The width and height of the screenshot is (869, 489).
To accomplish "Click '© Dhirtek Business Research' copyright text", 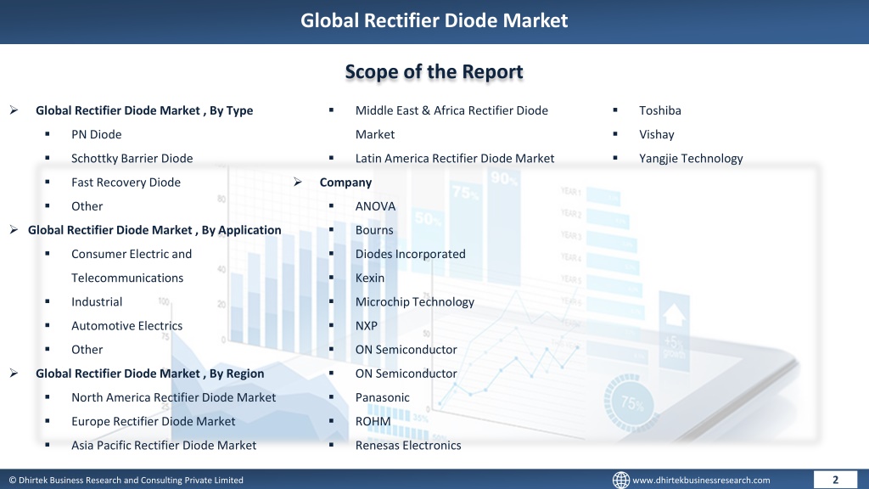I will click(x=126, y=481).
